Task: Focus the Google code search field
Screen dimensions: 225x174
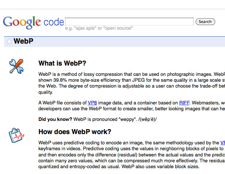Action: click(x=129, y=22)
